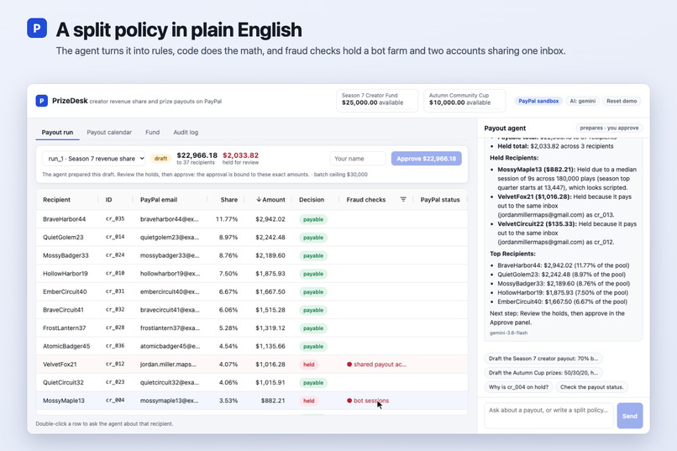This screenshot has width=677, height=451.
Task: Click the Send button
Action: tap(629, 416)
